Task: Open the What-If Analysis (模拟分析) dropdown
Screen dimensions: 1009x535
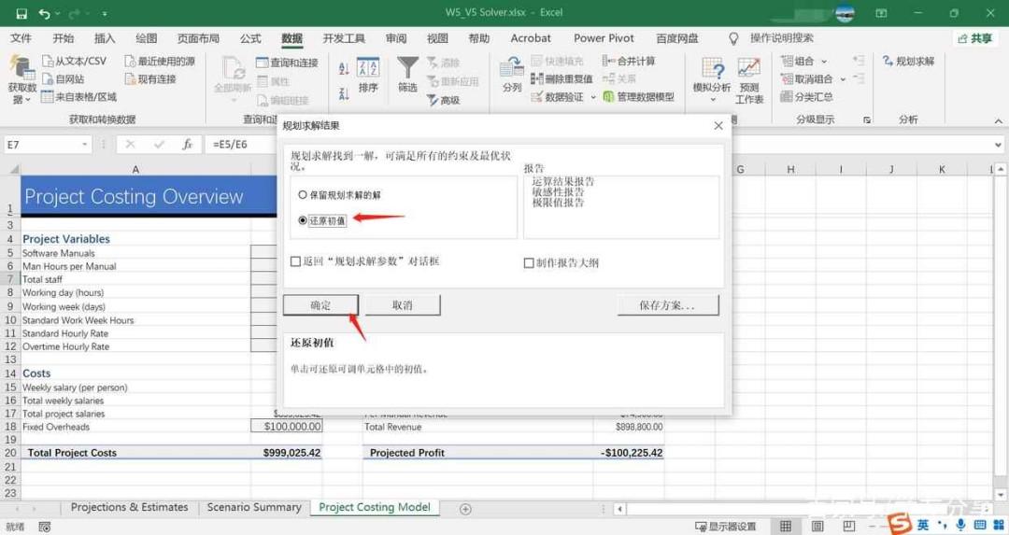Action: tap(712, 80)
